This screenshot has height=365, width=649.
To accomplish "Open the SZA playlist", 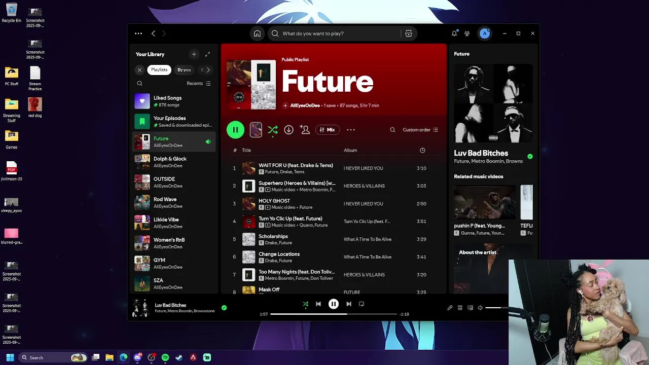I will click(174, 284).
